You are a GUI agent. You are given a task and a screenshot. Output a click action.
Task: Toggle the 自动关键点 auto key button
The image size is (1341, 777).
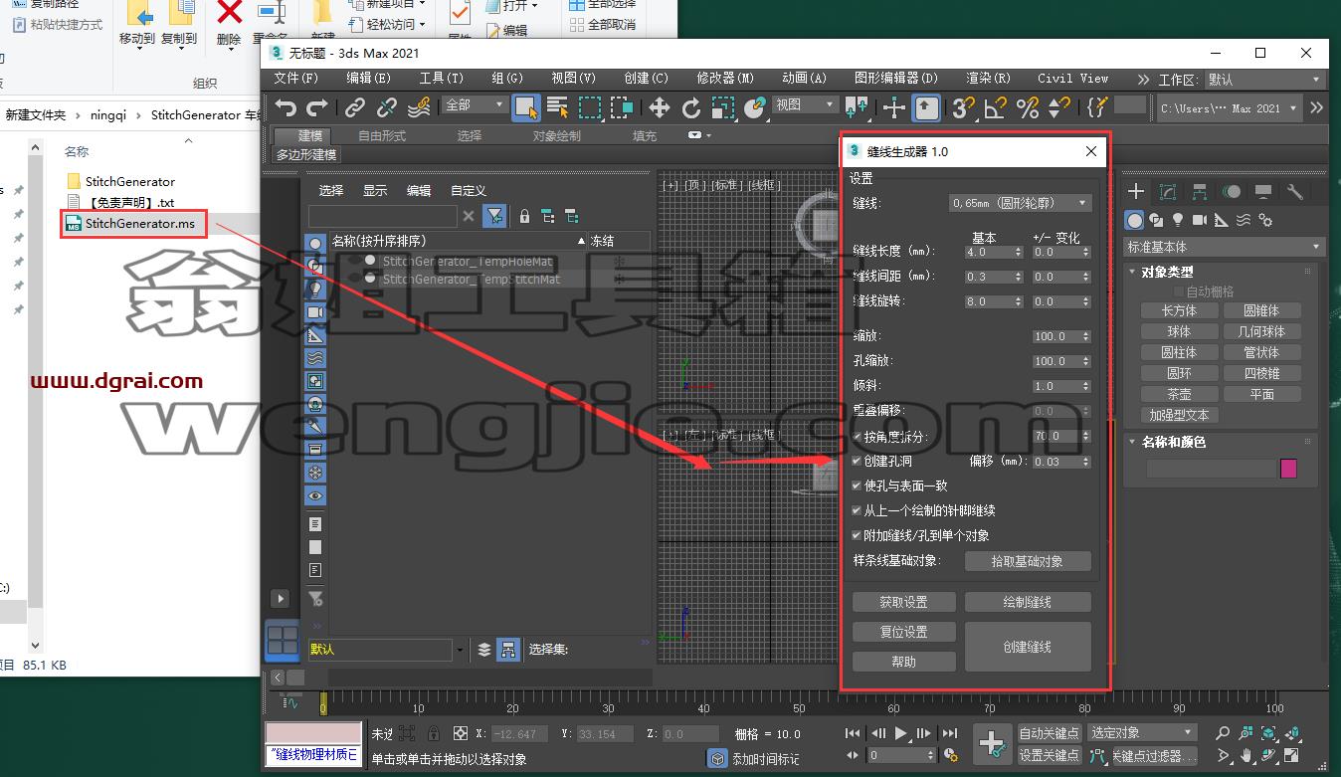point(1049,733)
